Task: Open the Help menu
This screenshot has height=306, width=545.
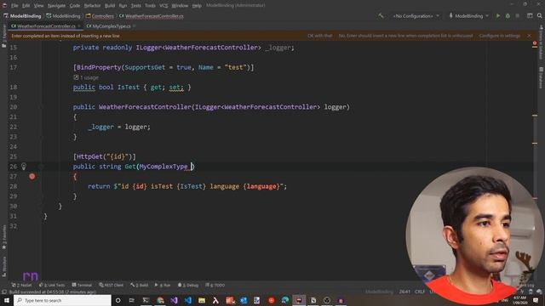Action: click(197, 6)
